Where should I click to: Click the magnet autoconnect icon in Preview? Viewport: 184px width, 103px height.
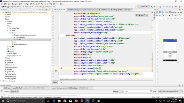(x=160, y=15)
